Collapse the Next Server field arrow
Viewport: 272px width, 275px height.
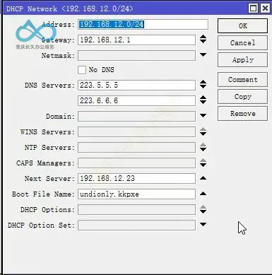(203, 178)
